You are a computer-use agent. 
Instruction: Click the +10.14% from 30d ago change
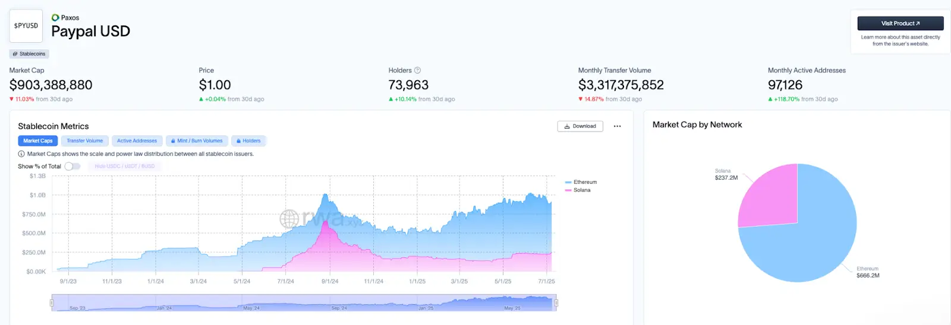(x=422, y=99)
